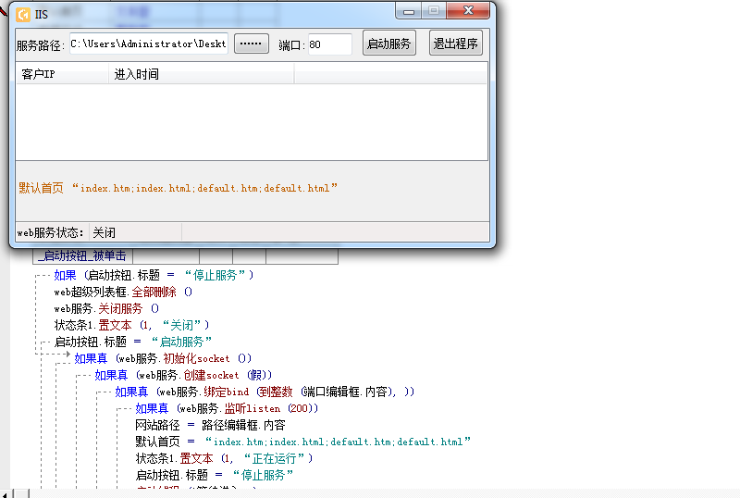Click the horizontal scrollbar left arrow

point(5,493)
